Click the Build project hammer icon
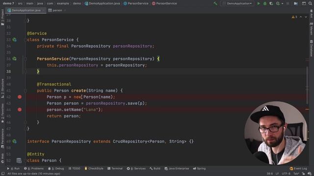The height and width of the screenshot is (176, 314). 215,3
